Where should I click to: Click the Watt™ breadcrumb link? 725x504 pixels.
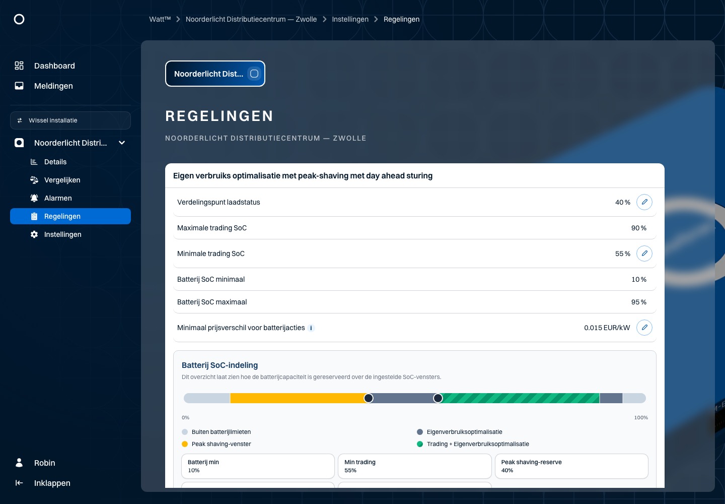[x=160, y=19]
